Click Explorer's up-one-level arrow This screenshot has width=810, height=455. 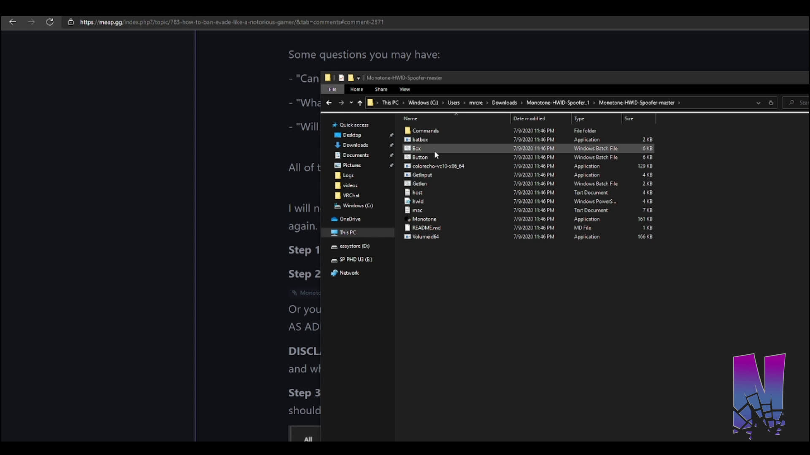359,103
